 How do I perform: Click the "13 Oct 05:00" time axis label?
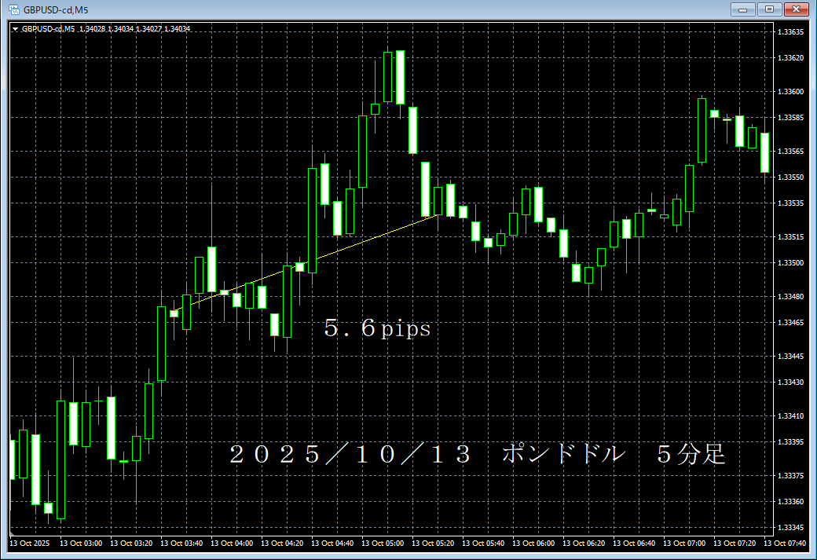point(383,544)
